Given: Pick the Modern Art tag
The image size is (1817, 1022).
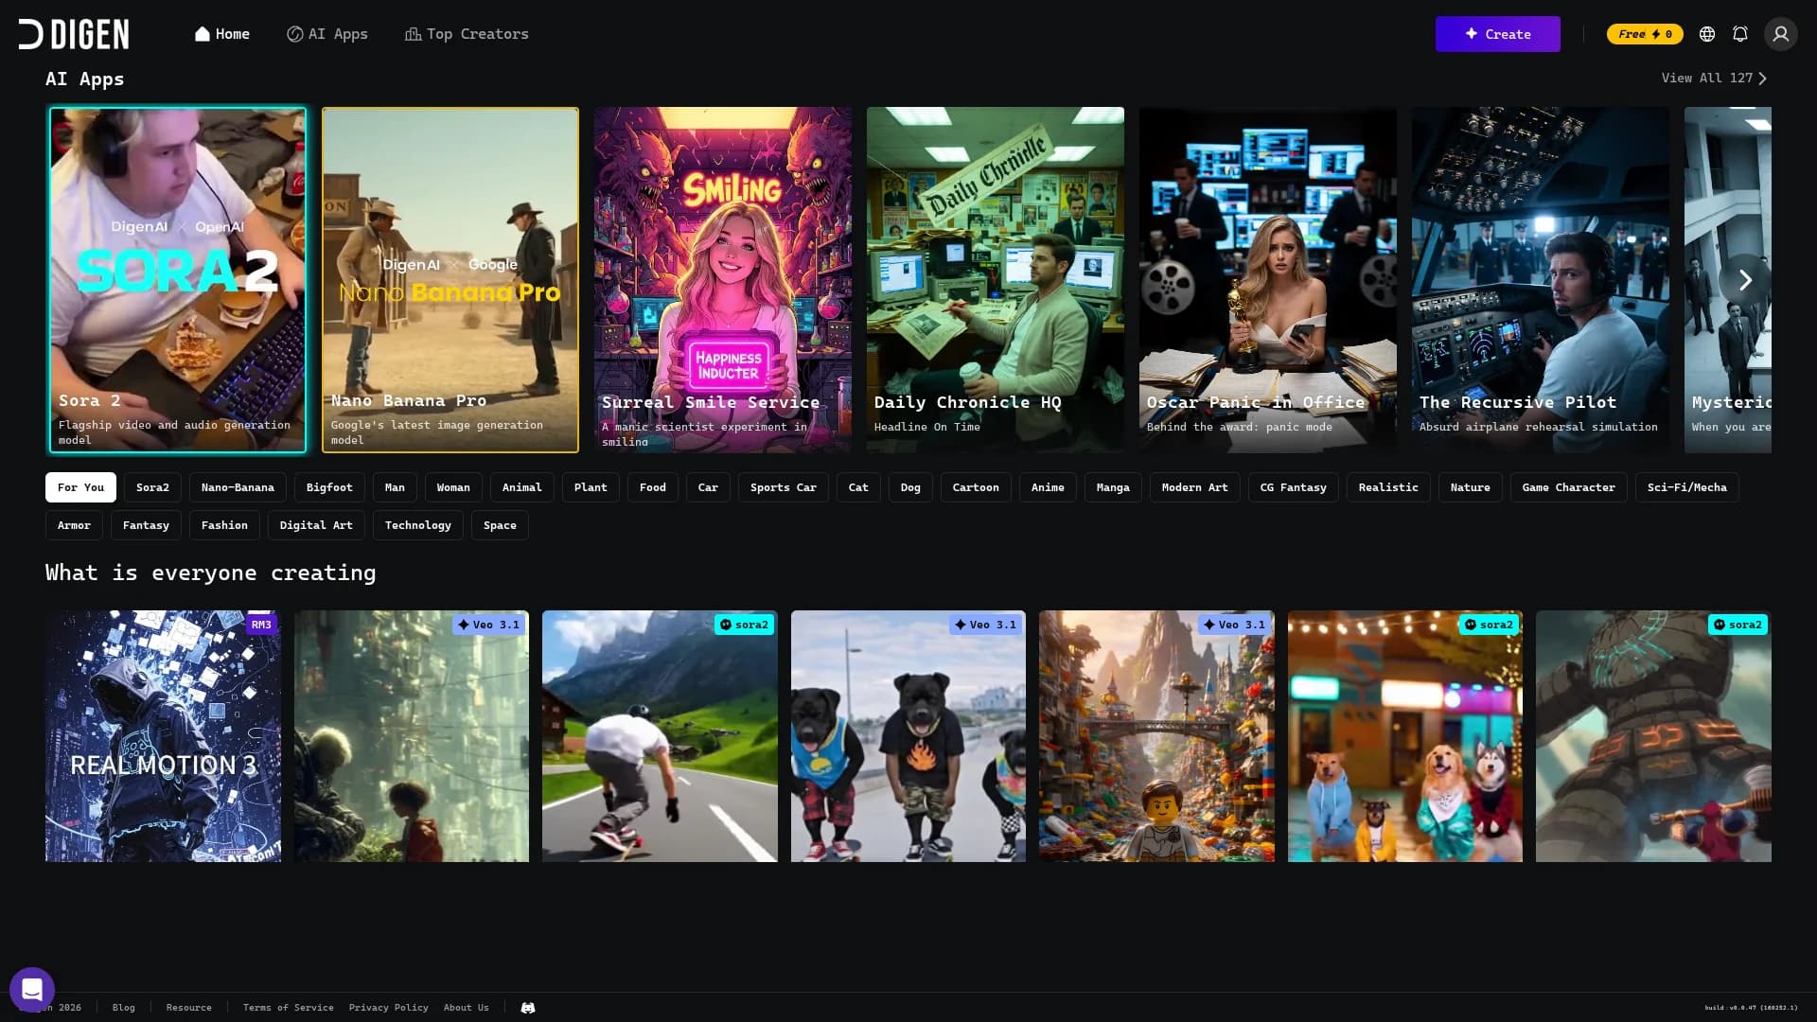Looking at the screenshot, I should (1195, 487).
